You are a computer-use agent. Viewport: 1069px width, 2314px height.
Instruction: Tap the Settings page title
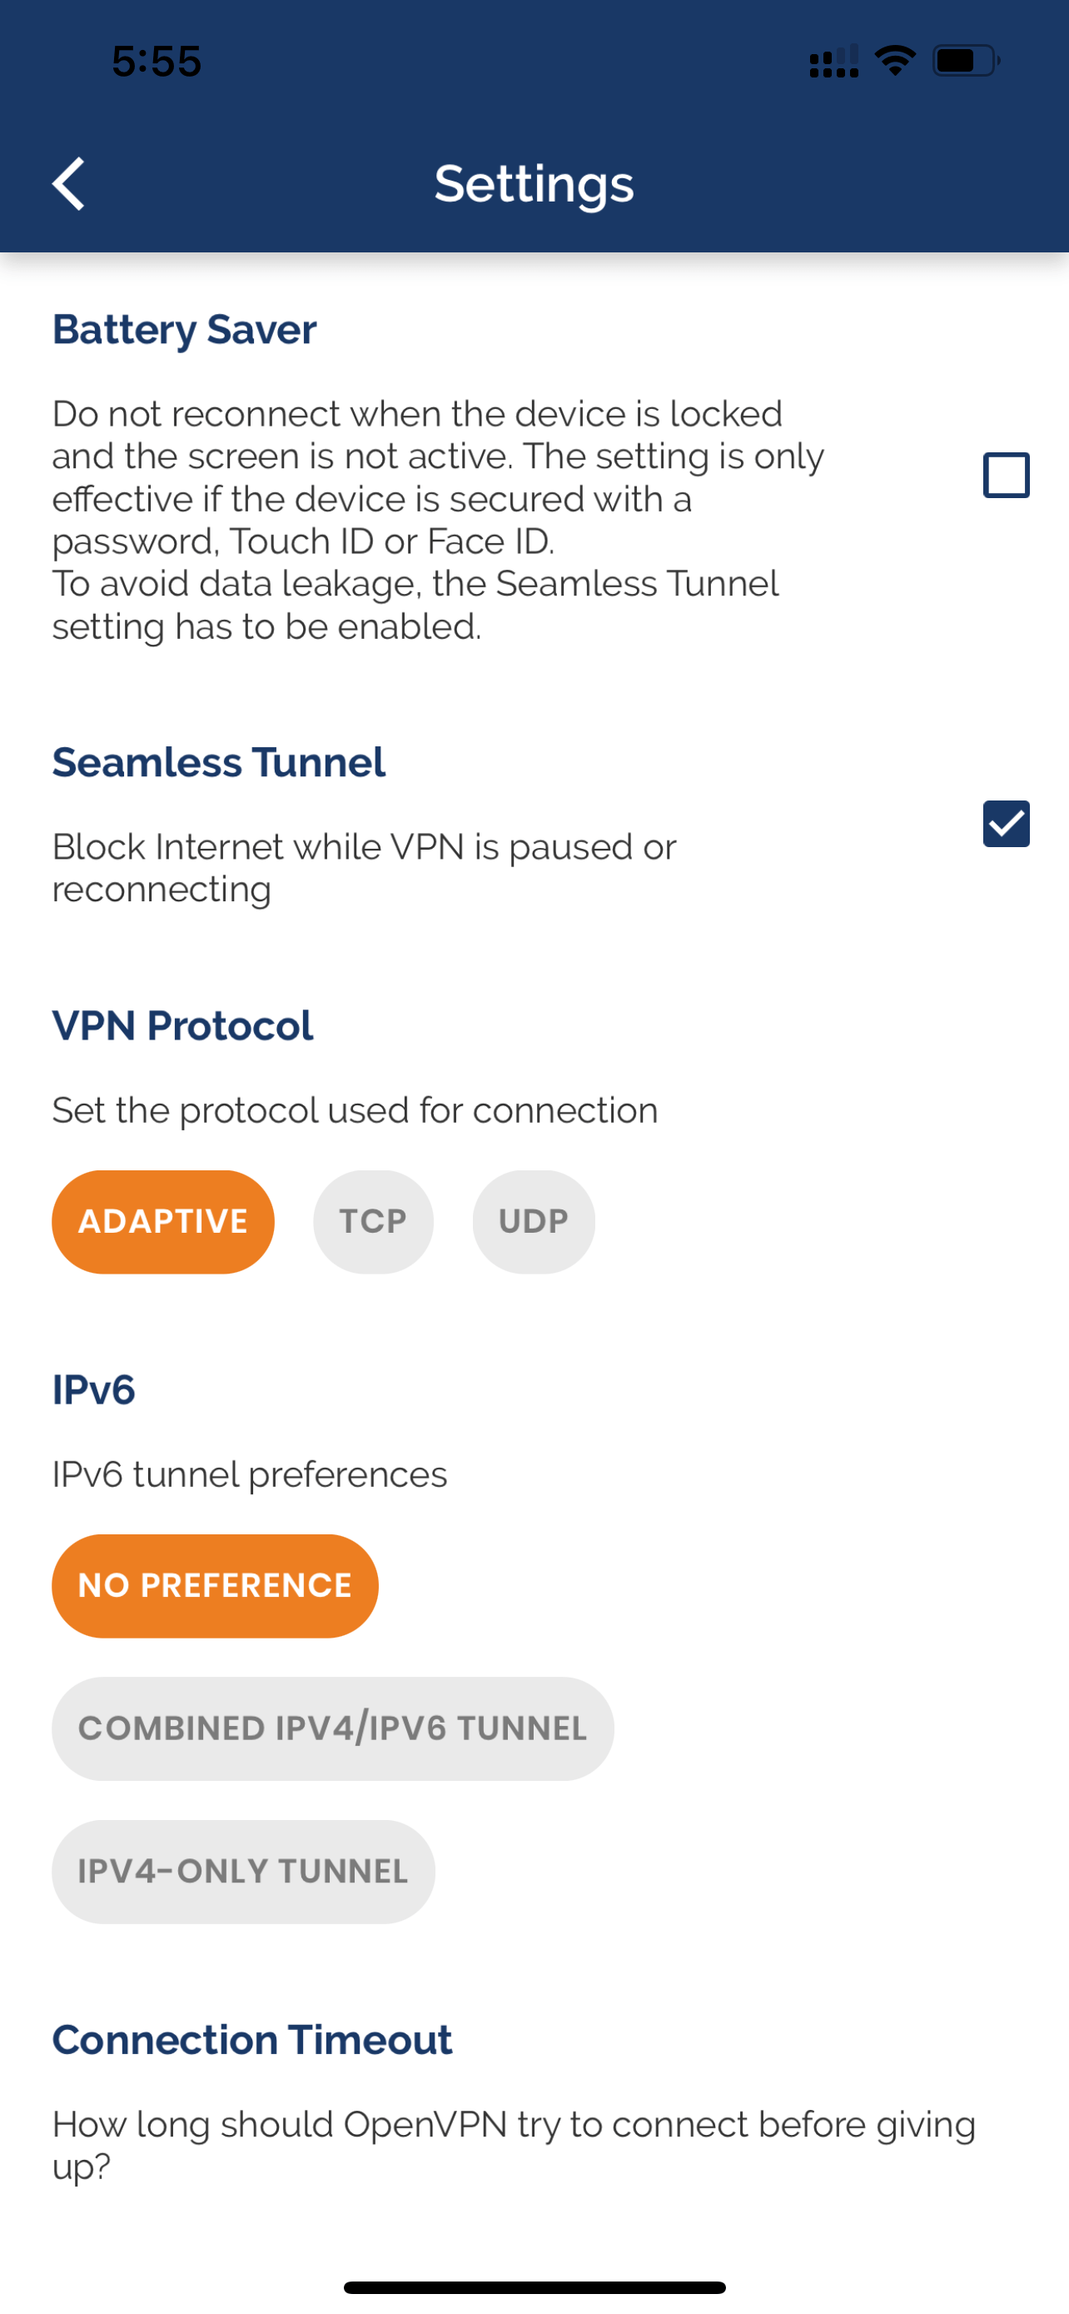534,184
